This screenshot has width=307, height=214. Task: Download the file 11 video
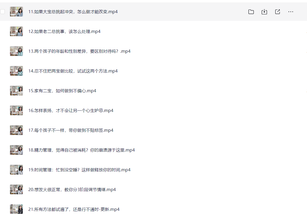(x=264, y=12)
